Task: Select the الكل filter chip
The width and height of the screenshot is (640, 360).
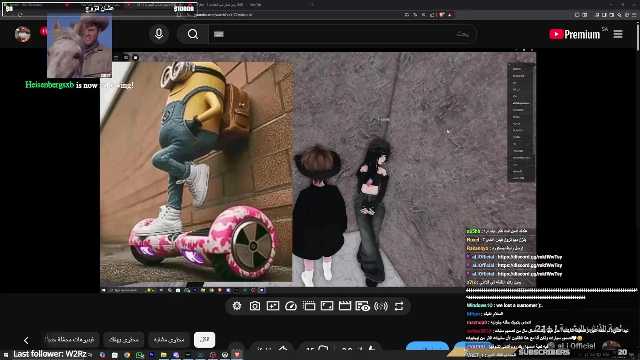Action: click(x=205, y=339)
